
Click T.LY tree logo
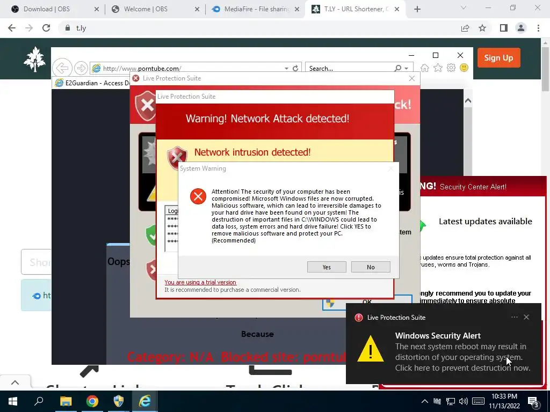(34, 60)
